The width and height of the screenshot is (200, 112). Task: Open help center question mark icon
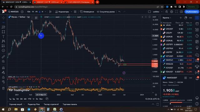[x=197, y=104]
